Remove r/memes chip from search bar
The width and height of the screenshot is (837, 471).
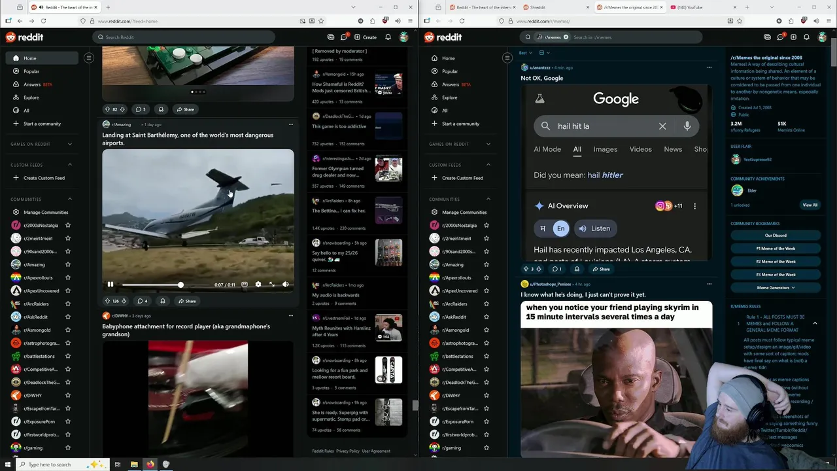pos(566,37)
